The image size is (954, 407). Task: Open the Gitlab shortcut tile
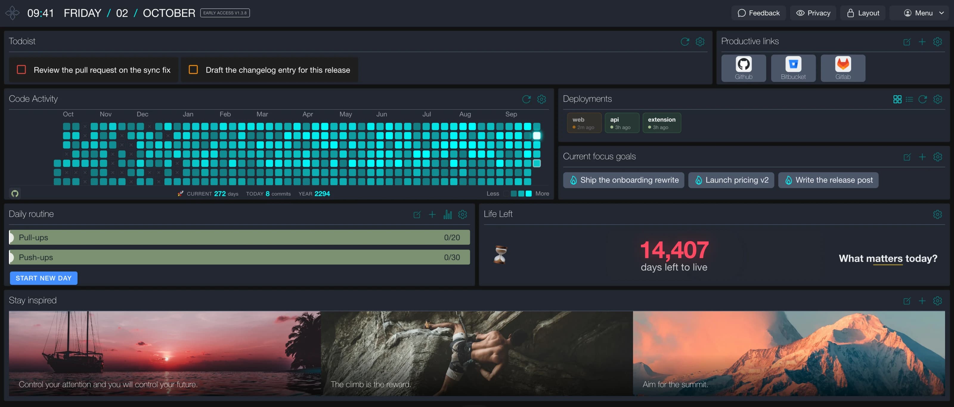843,68
